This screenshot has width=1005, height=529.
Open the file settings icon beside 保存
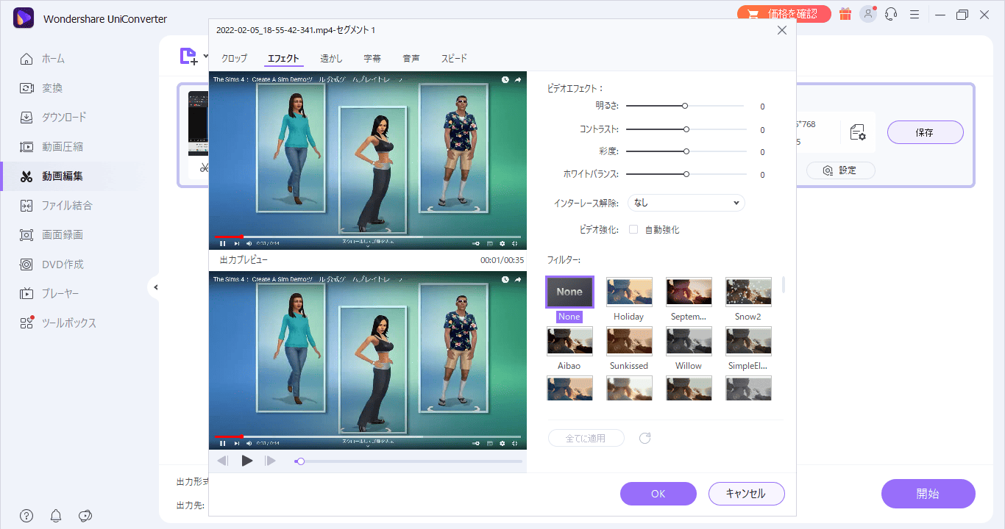pos(857,132)
